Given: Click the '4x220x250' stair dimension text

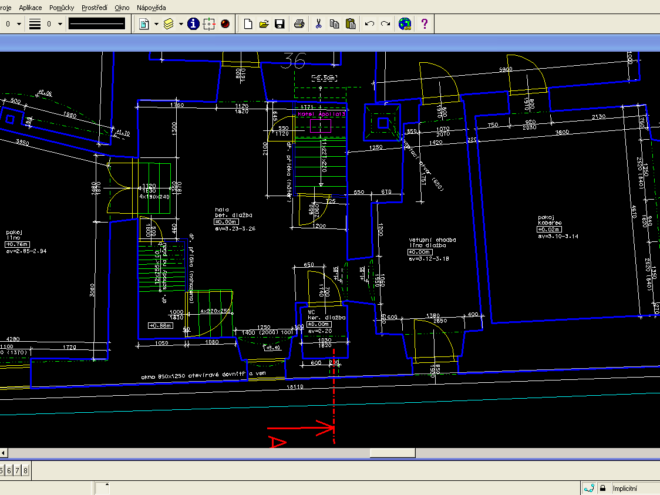Looking at the screenshot, I should (215, 311).
